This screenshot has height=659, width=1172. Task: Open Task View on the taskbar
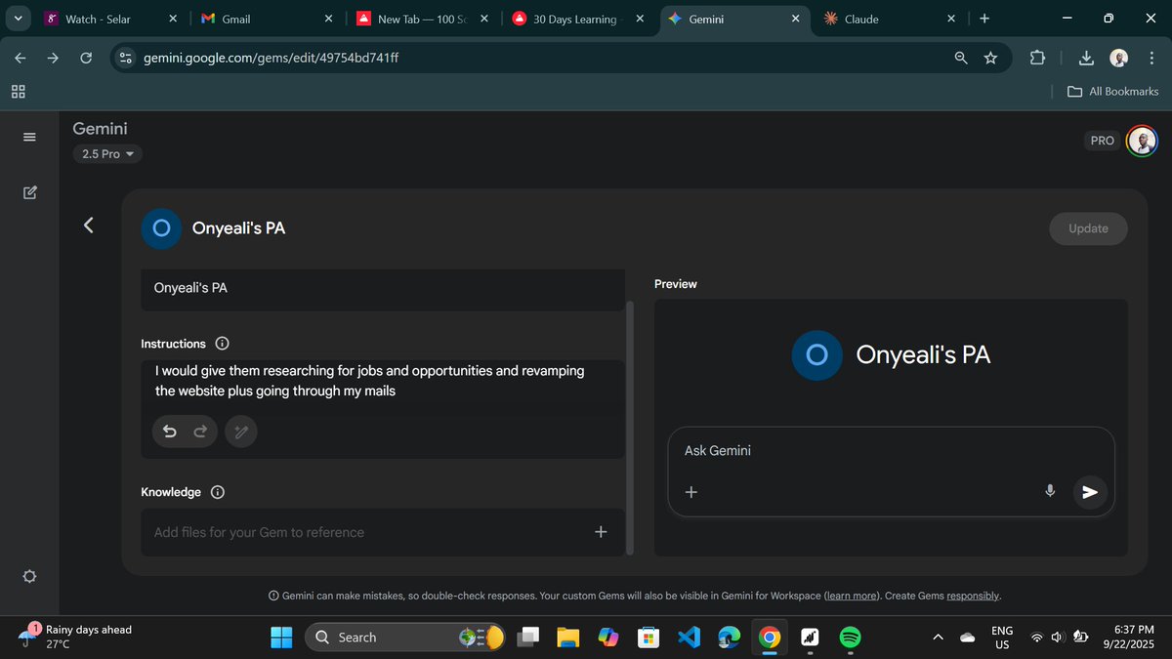pyautogui.click(x=528, y=638)
